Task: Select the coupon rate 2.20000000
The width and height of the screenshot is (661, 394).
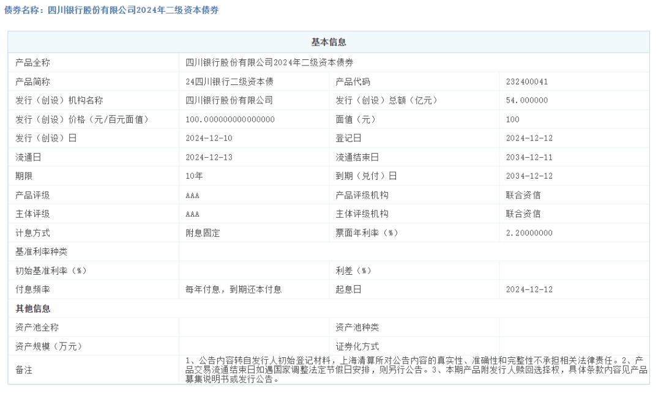Action: click(529, 233)
